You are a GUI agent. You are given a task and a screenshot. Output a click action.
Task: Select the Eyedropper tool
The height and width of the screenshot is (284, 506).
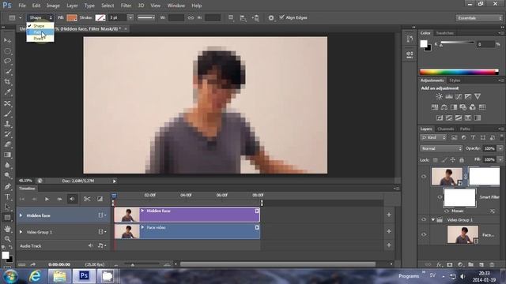[x=7, y=92]
